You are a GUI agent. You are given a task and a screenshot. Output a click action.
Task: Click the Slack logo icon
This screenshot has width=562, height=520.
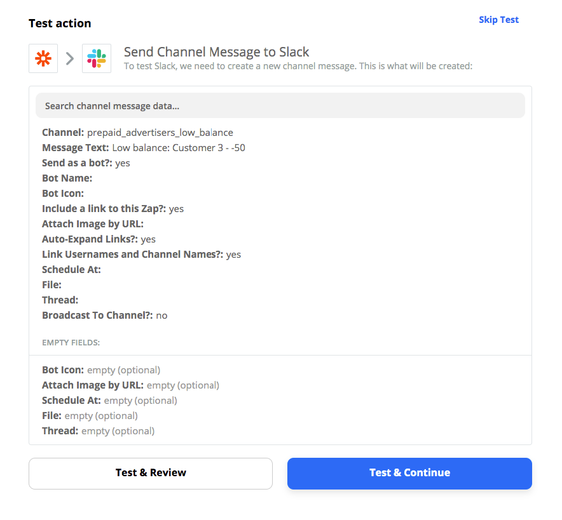coord(97,58)
